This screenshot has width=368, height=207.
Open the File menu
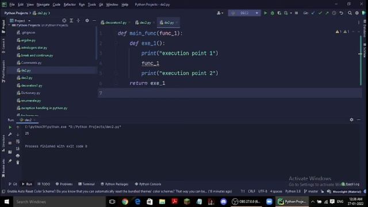(x=12, y=5)
